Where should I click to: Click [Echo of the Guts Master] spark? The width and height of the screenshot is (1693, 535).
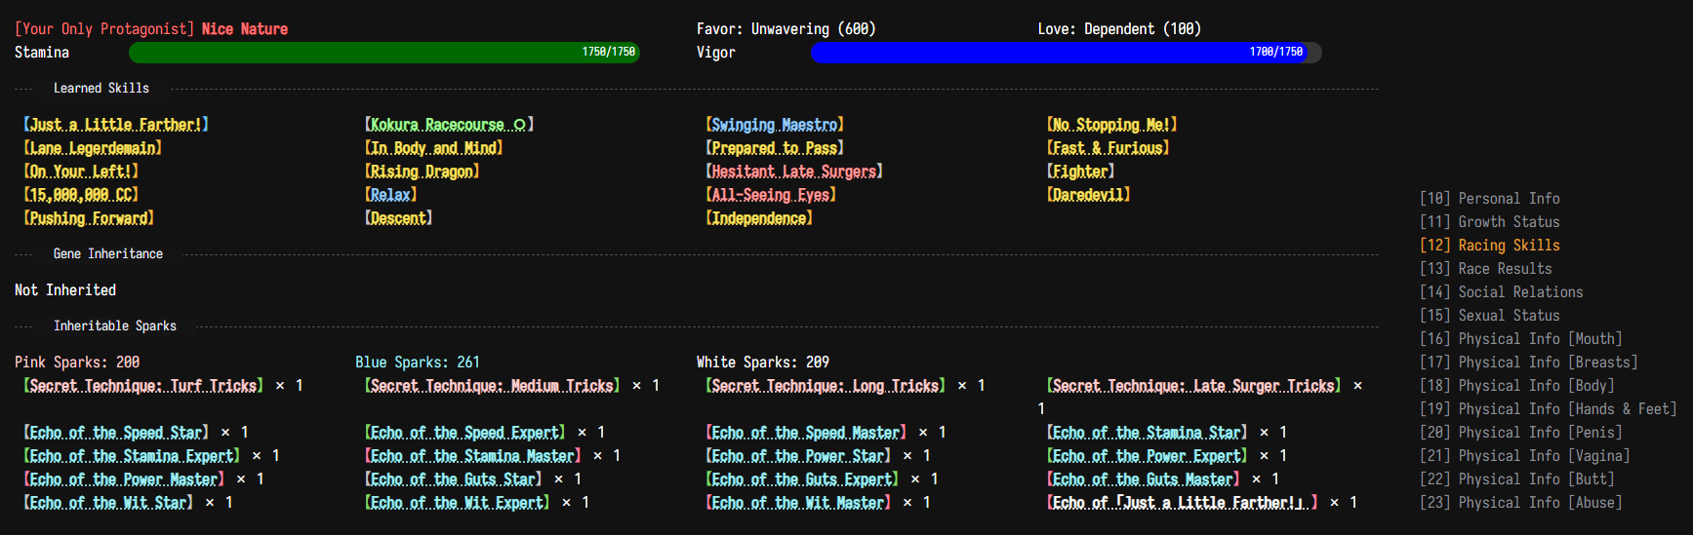pyautogui.click(x=1143, y=479)
